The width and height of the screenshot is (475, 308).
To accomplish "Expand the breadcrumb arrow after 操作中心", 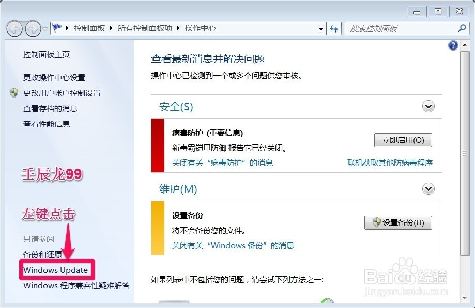I will tap(221, 28).
